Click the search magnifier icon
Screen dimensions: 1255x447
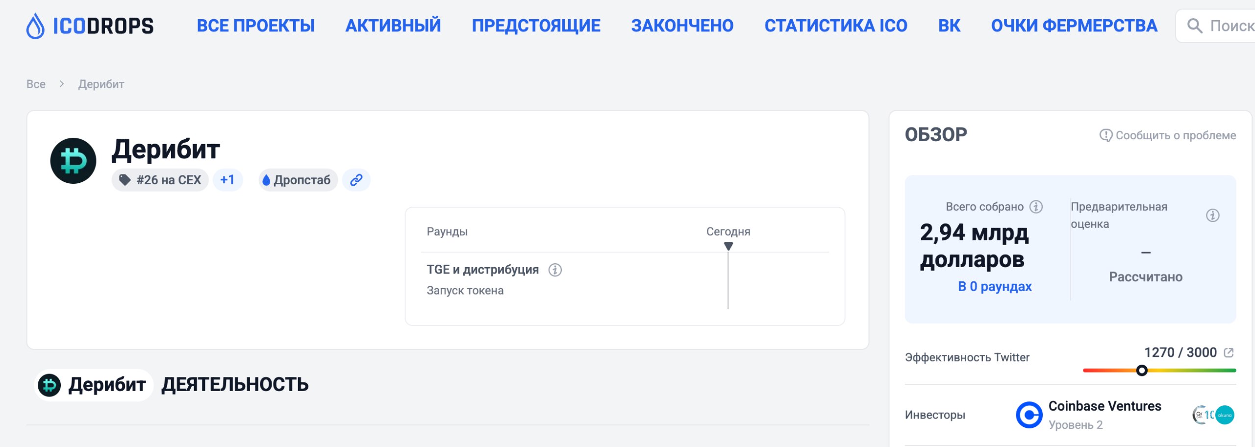(x=1195, y=26)
